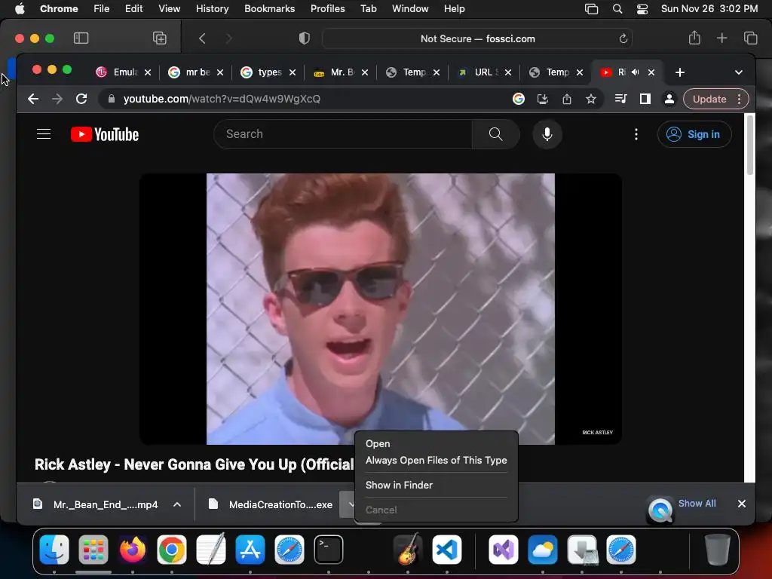Click Safari address bar fossci.com
Screen dimensions: 772x579
tap(477, 38)
